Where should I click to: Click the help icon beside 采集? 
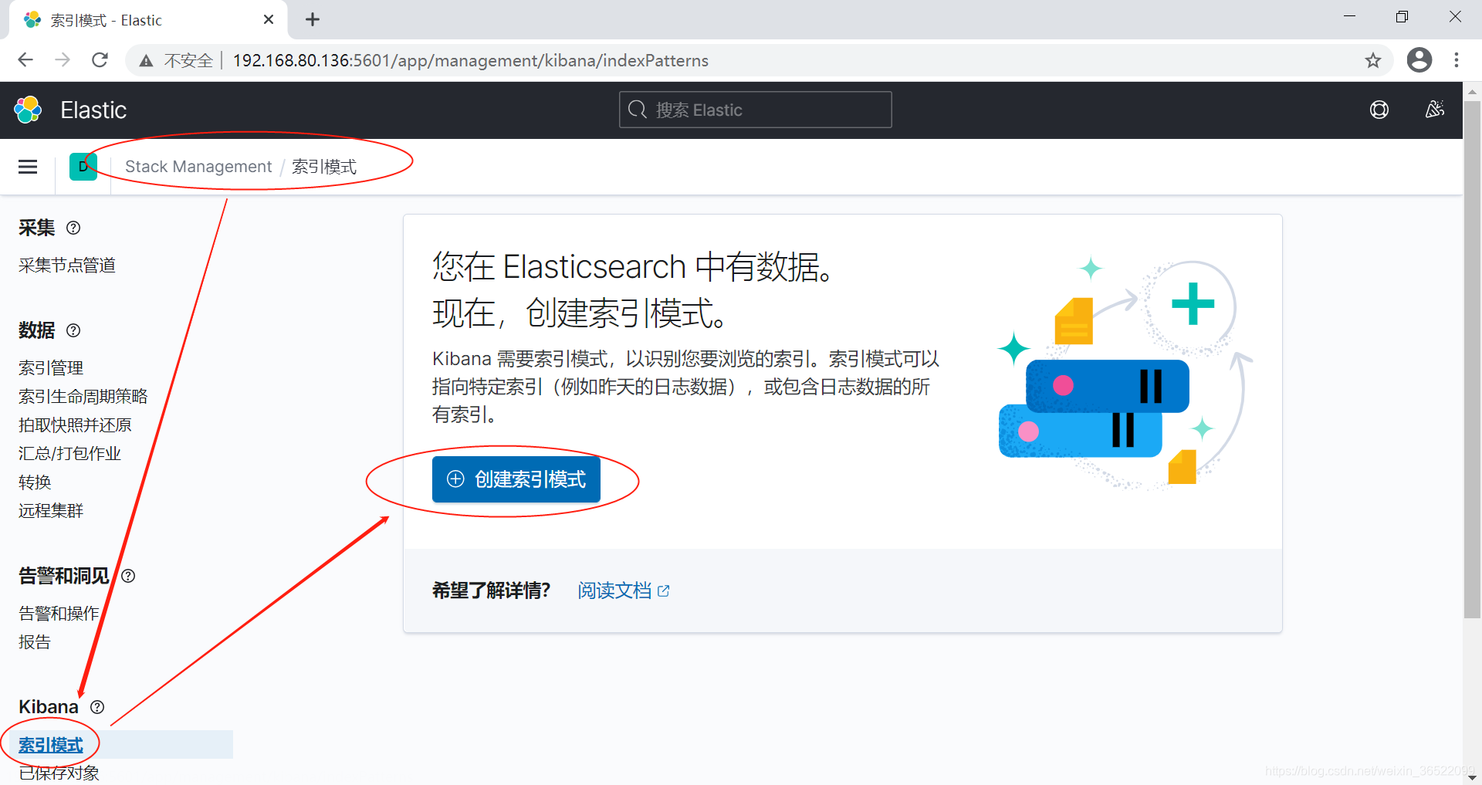point(73,228)
